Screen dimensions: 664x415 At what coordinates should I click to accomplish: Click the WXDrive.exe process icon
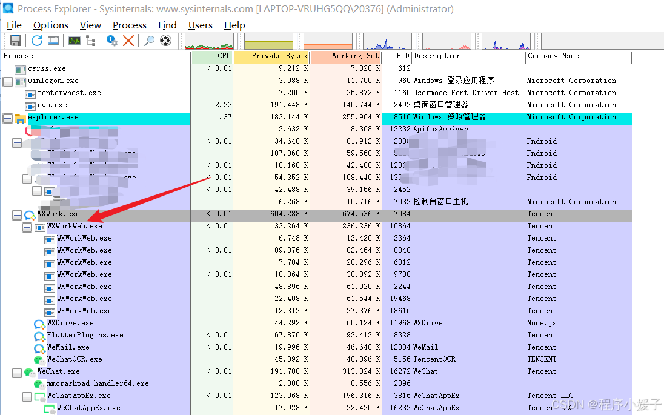[x=39, y=324]
